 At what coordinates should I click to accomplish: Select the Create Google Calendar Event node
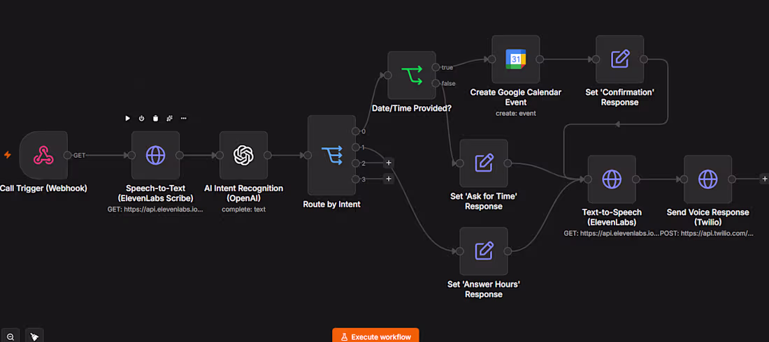pos(515,59)
